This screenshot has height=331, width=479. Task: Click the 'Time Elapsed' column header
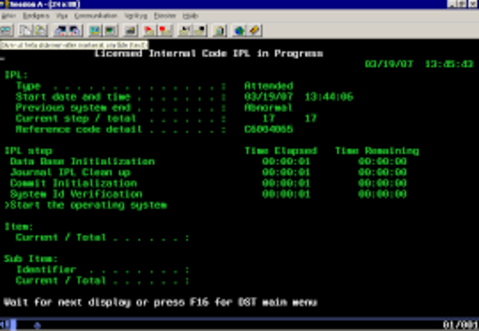click(x=281, y=151)
